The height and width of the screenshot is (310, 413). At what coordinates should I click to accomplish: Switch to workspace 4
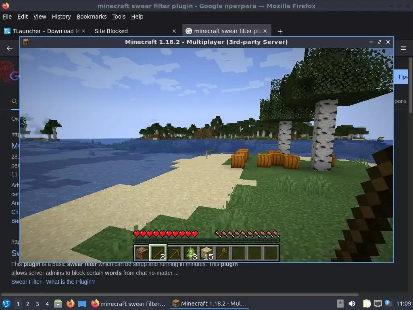point(47,304)
